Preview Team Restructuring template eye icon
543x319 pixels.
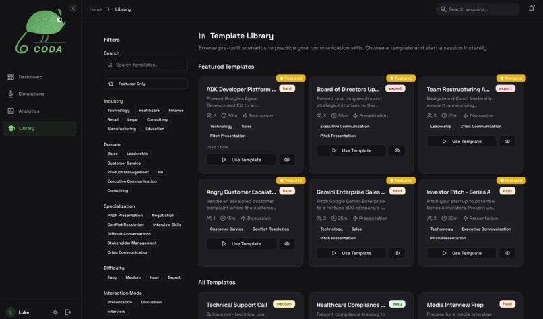(507, 141)
